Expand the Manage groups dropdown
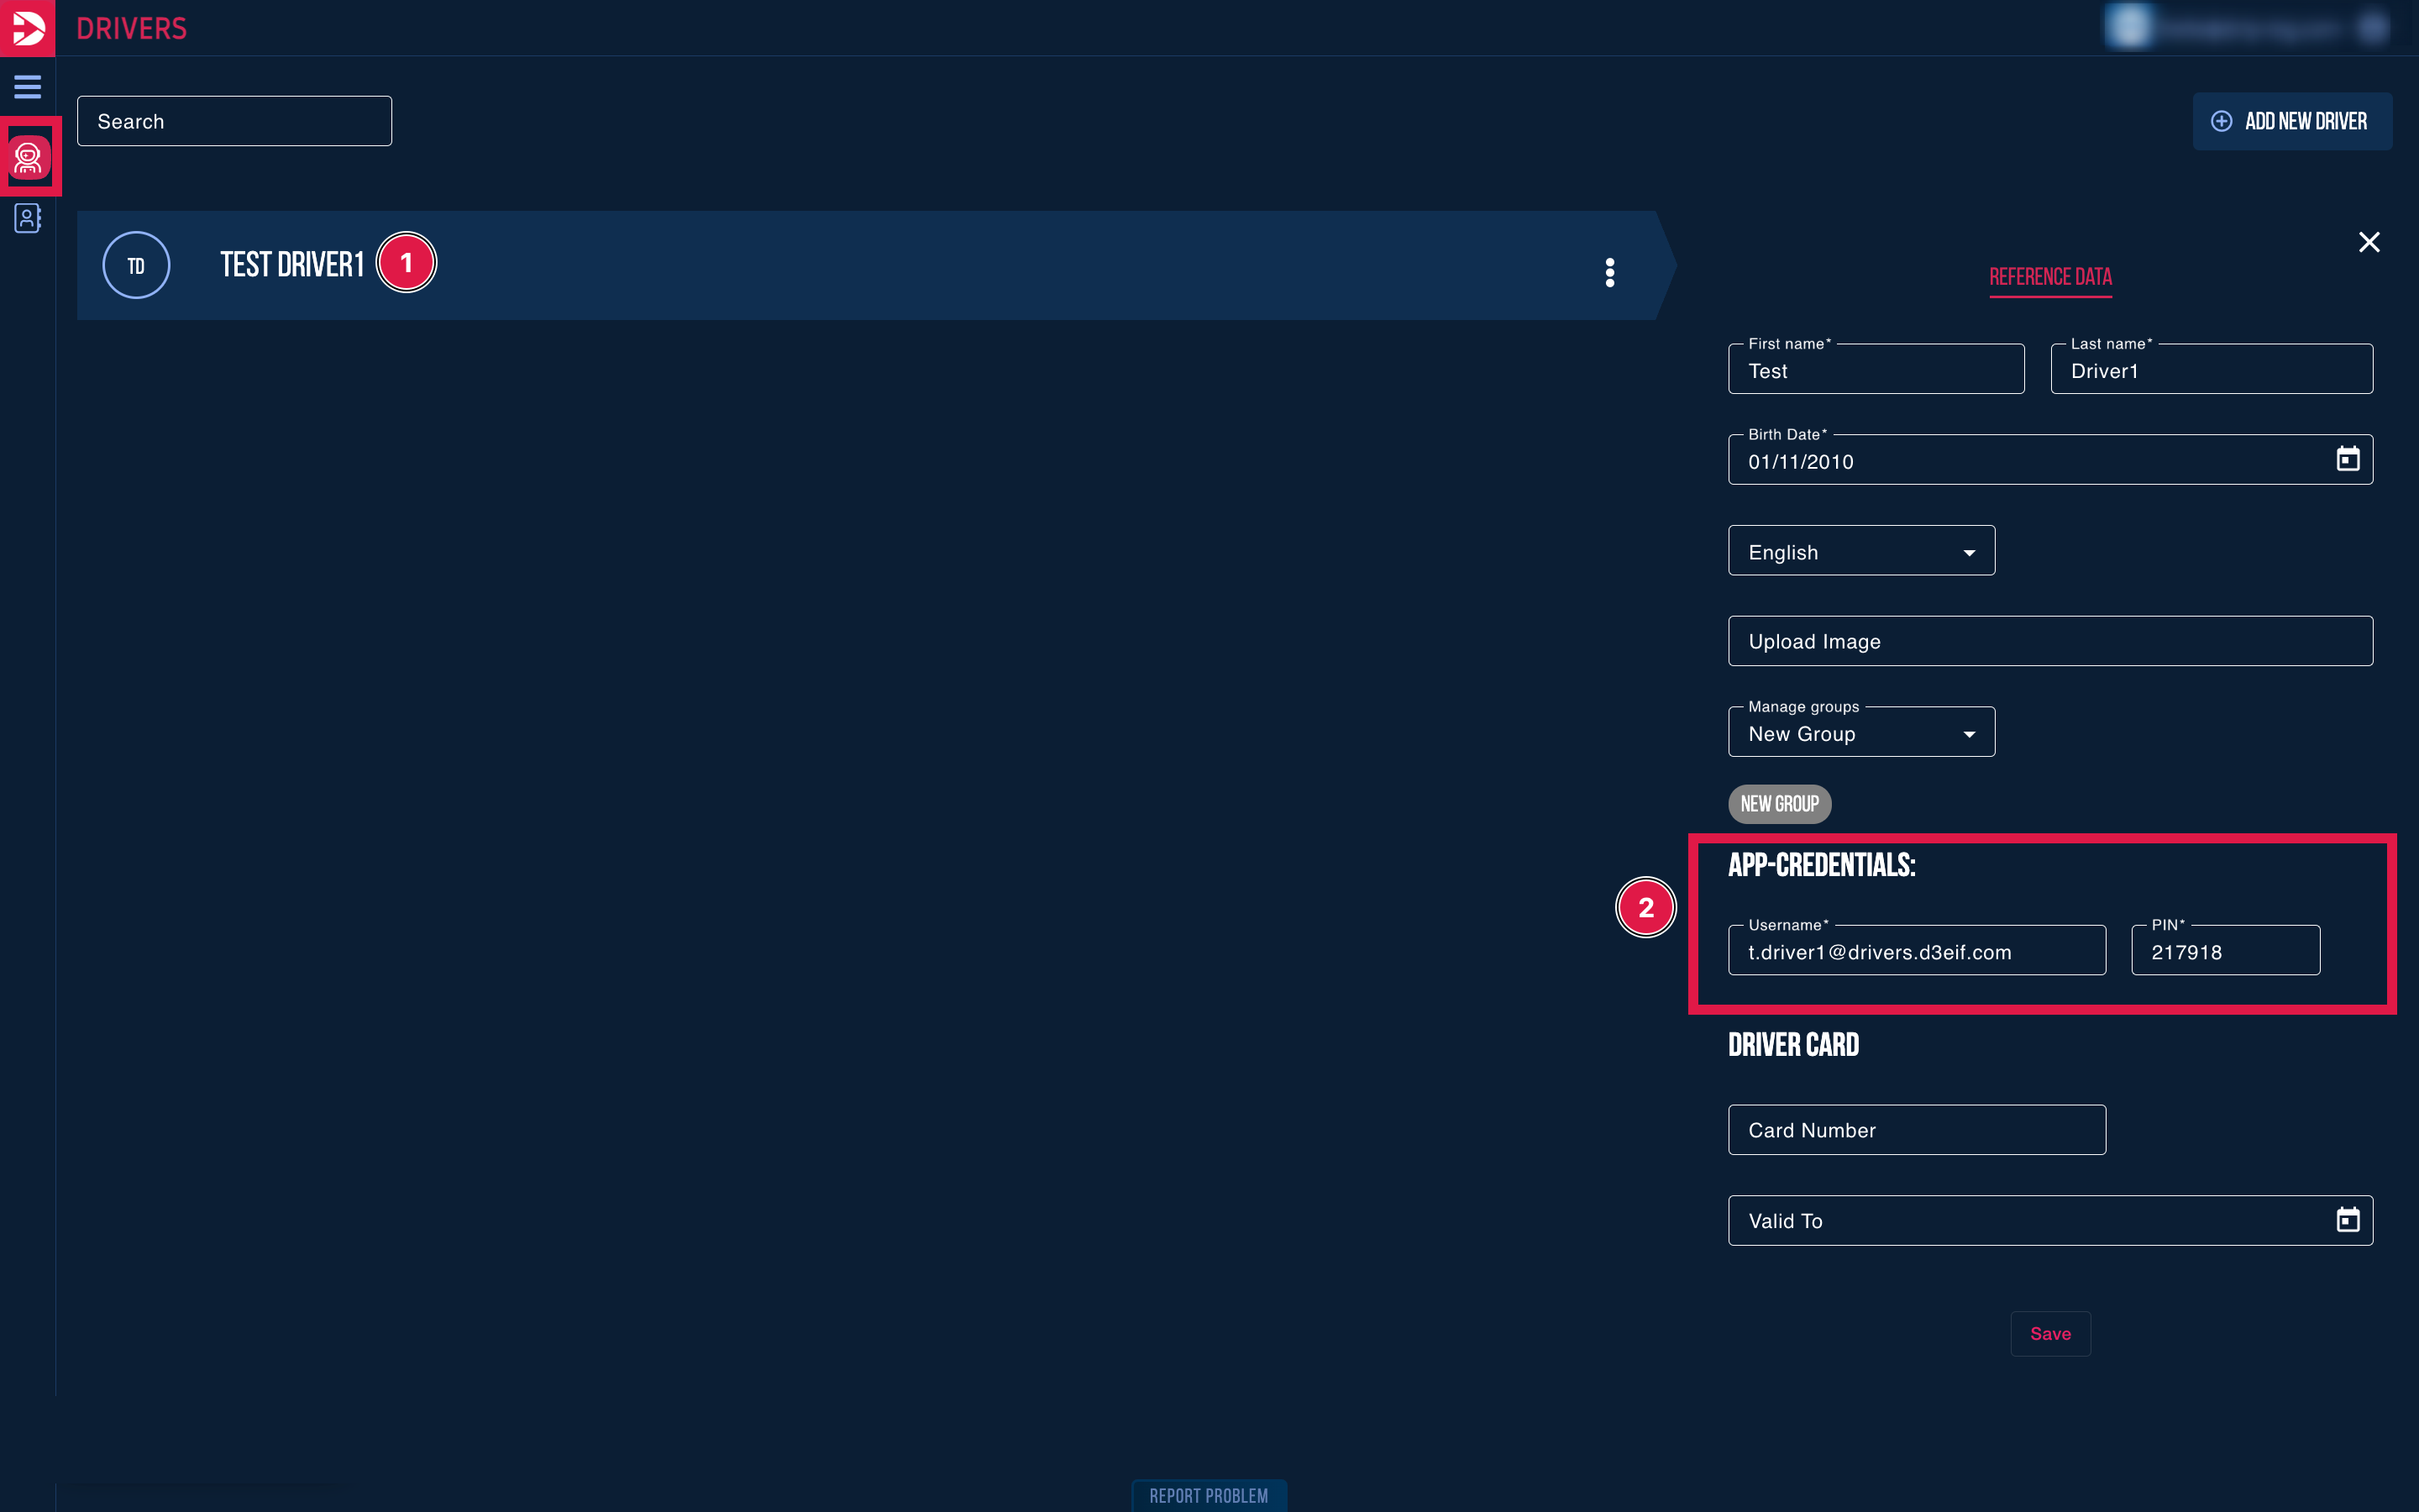The height and width of the screenshot is (1512, 2419). click(1860, 733)
